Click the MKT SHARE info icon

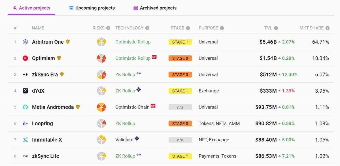(x=328, y=28)
